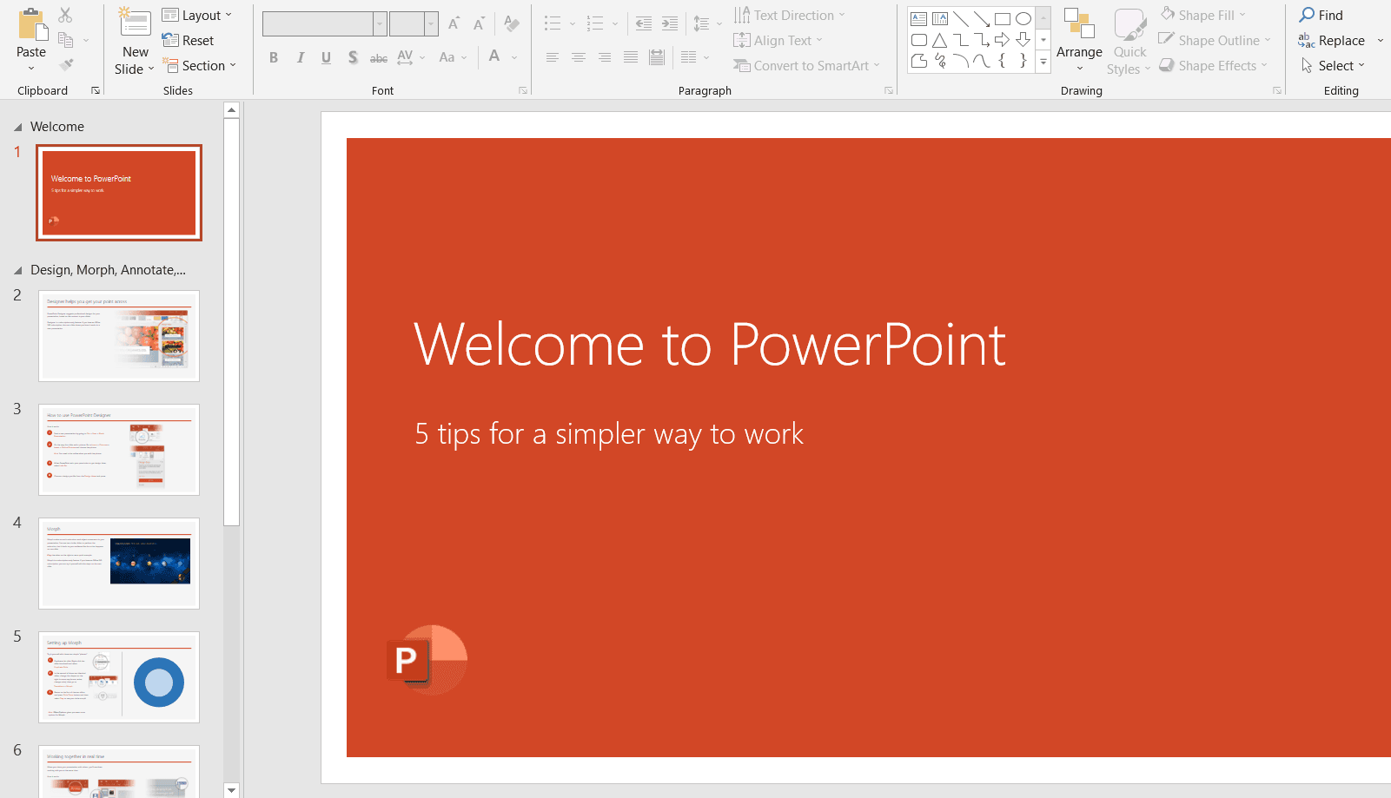Click the New Slide button
1391x798 pixels.
point(134,41)
